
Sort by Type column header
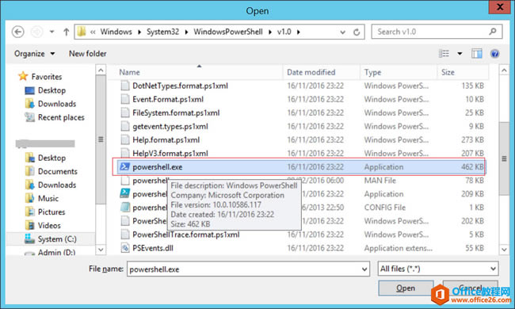click(x=399, y=72)
